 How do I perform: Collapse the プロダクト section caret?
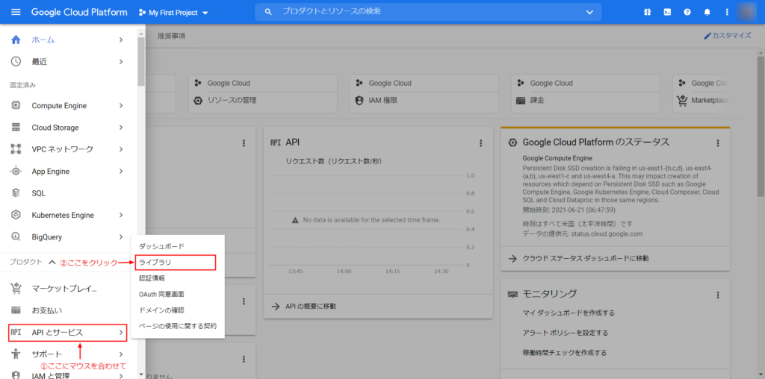(x=52, y=262)
